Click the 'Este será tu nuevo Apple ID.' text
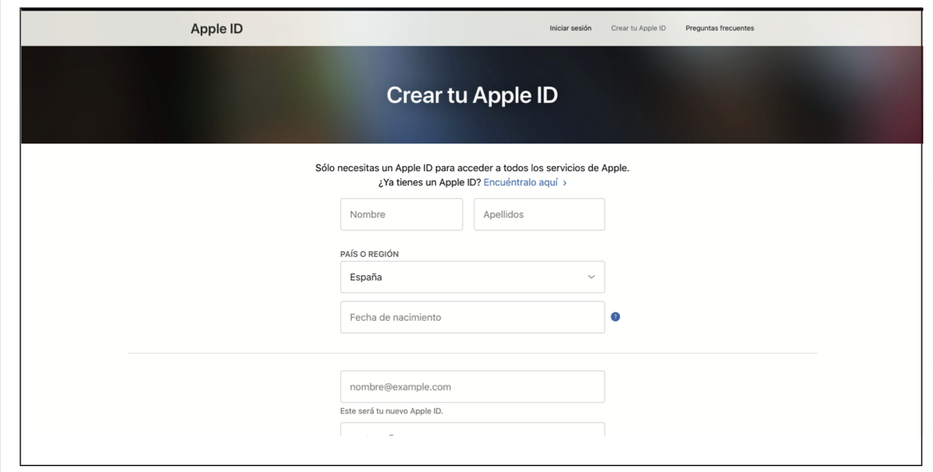The image size is (933, 472). [392, 411]
